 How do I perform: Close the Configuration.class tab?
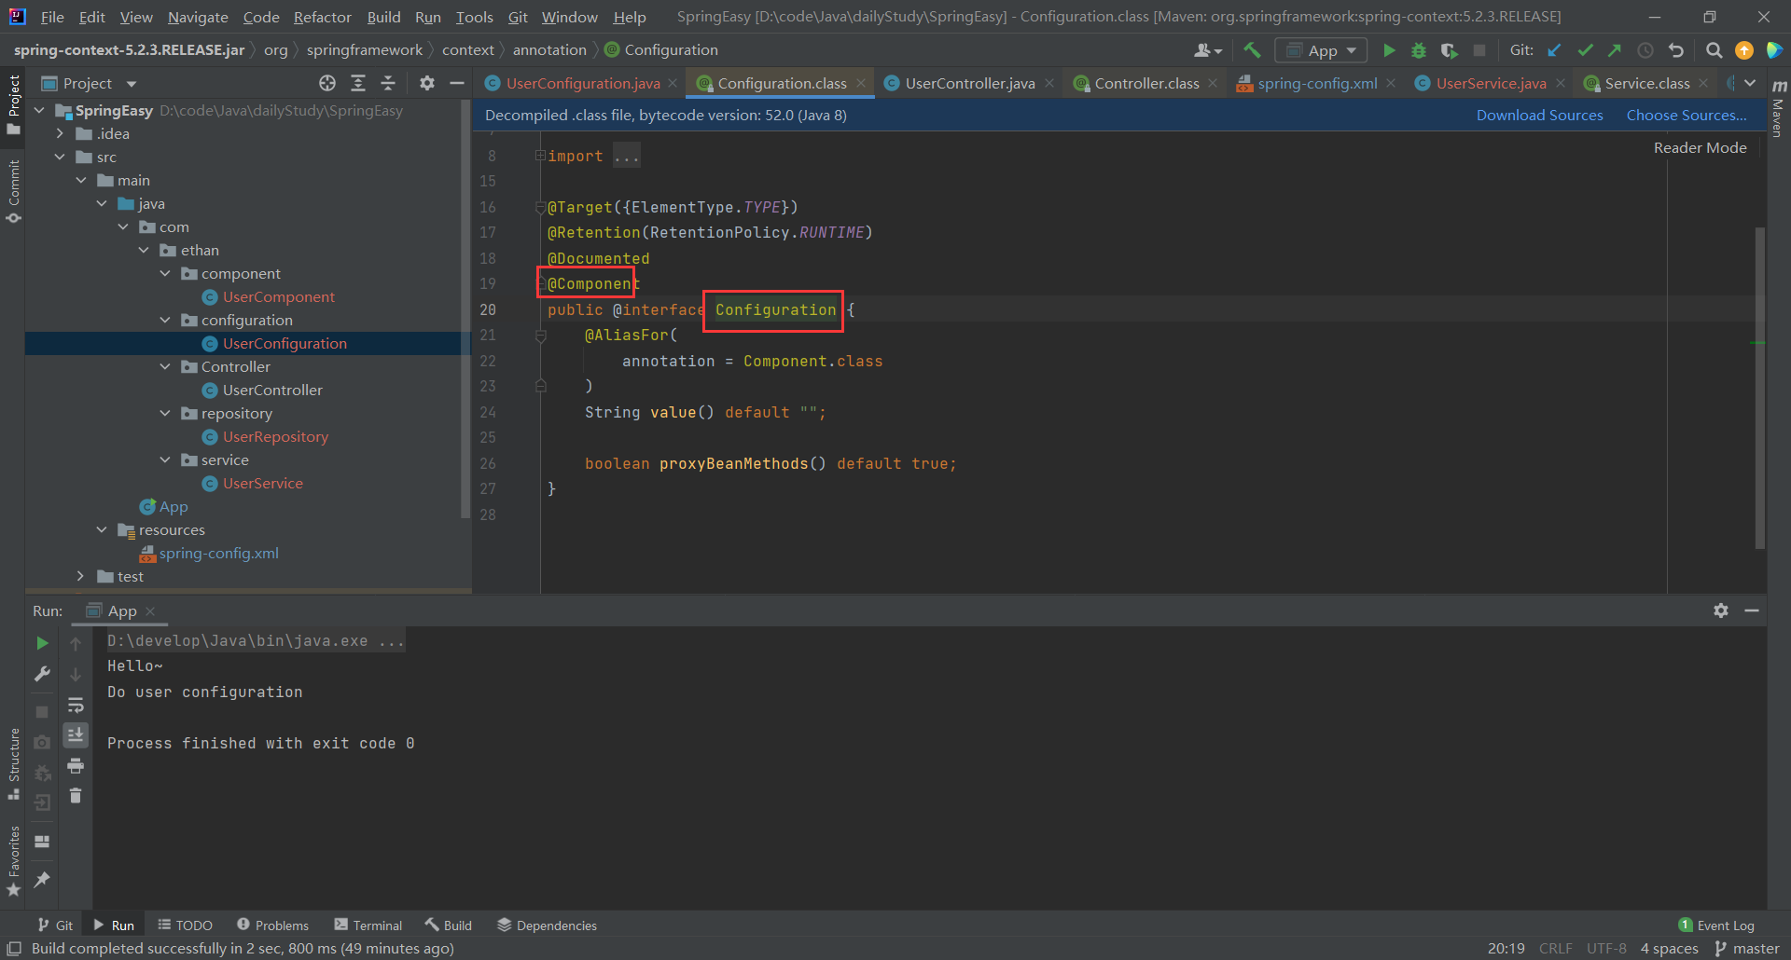tap(861, 83)
